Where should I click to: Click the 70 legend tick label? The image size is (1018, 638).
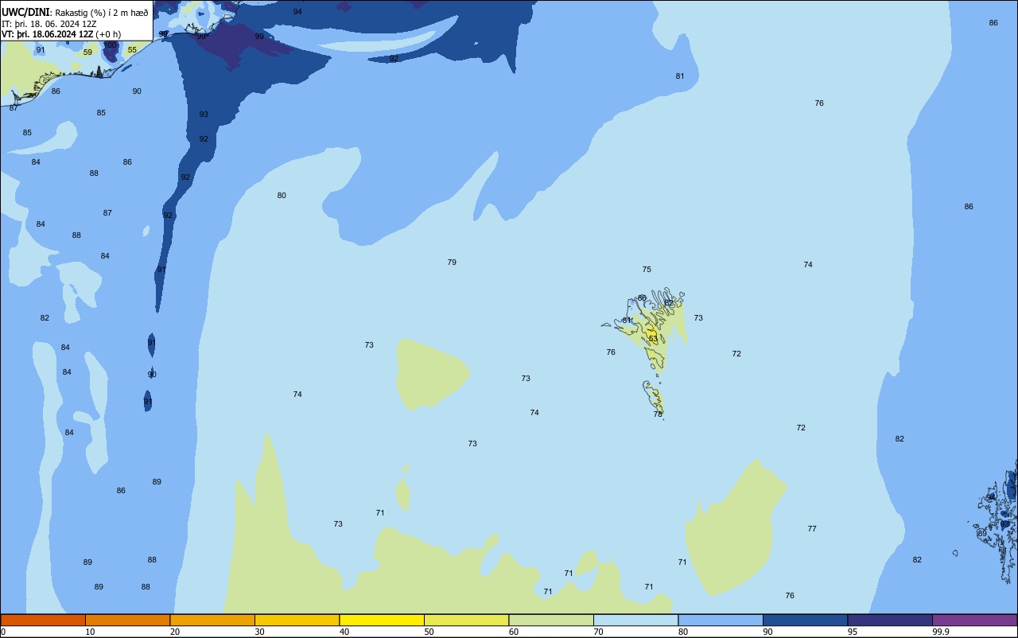(598, 632)
